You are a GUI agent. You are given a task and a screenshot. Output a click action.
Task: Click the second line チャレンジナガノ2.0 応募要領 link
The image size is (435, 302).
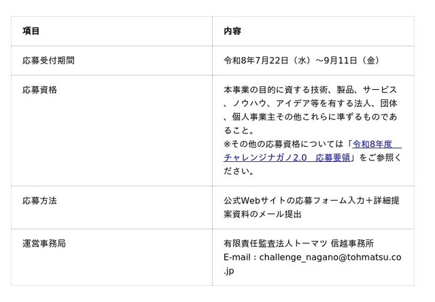[287, 158]
